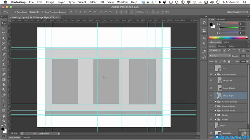The width and height of the screenshot is (250, 140).
Task: Select the Horizontal Type tool
Action: [4, 100]
